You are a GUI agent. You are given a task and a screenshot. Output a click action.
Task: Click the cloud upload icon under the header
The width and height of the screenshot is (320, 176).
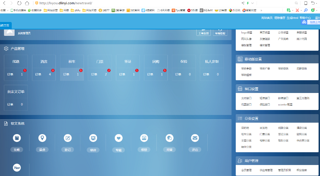304,22
